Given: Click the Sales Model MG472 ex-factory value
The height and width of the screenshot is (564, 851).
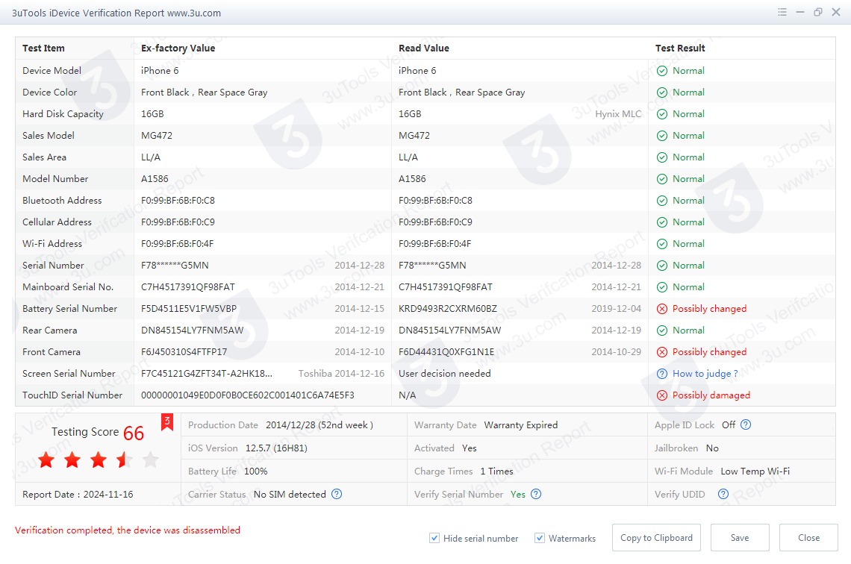Looking at the screenshot, I should [156, 136].
